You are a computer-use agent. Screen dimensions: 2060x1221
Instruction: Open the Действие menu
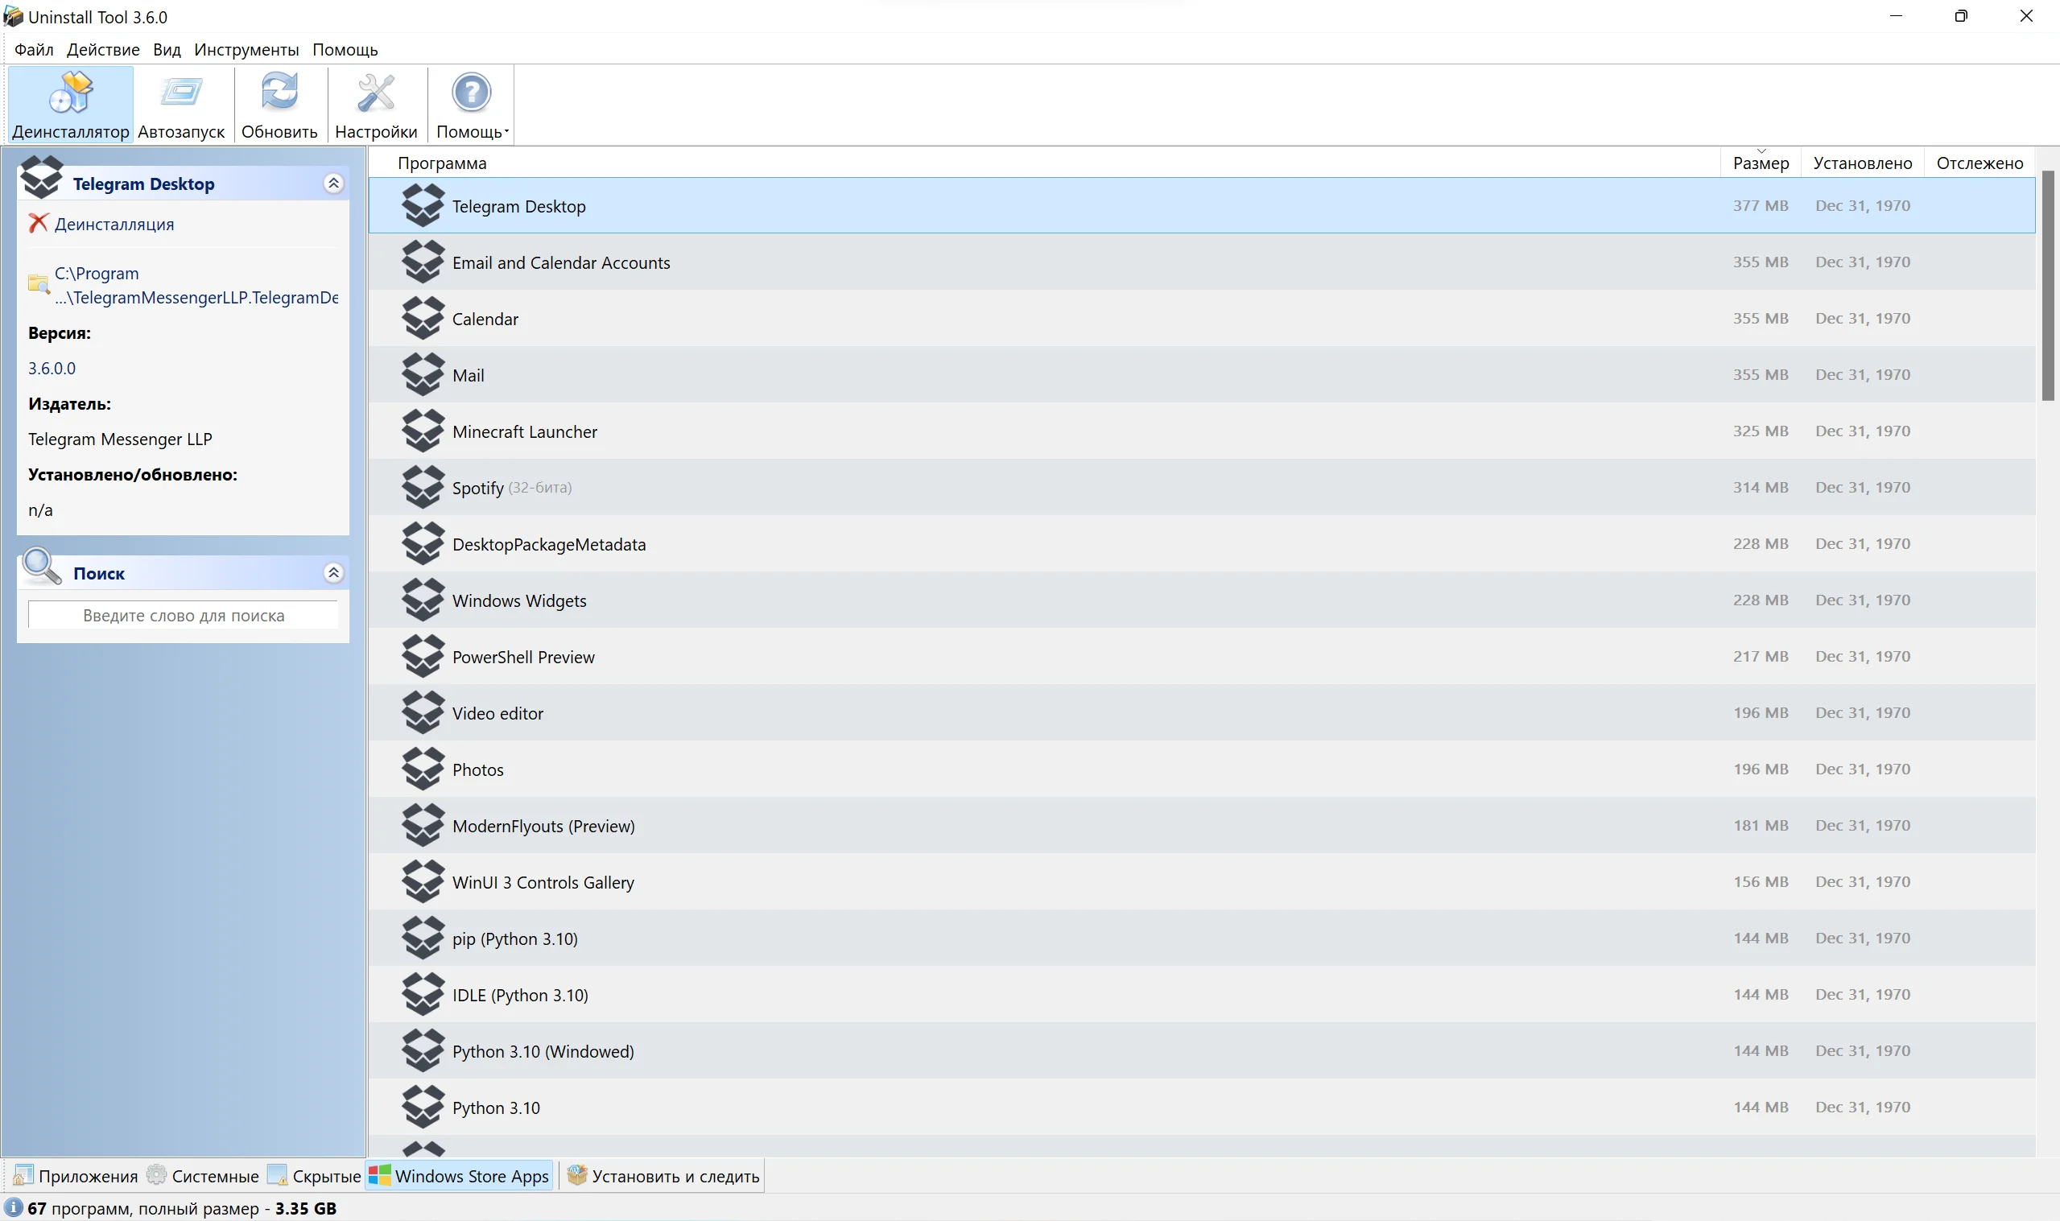pos(103,49)
